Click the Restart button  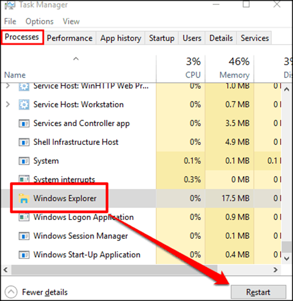coord(258,292)
